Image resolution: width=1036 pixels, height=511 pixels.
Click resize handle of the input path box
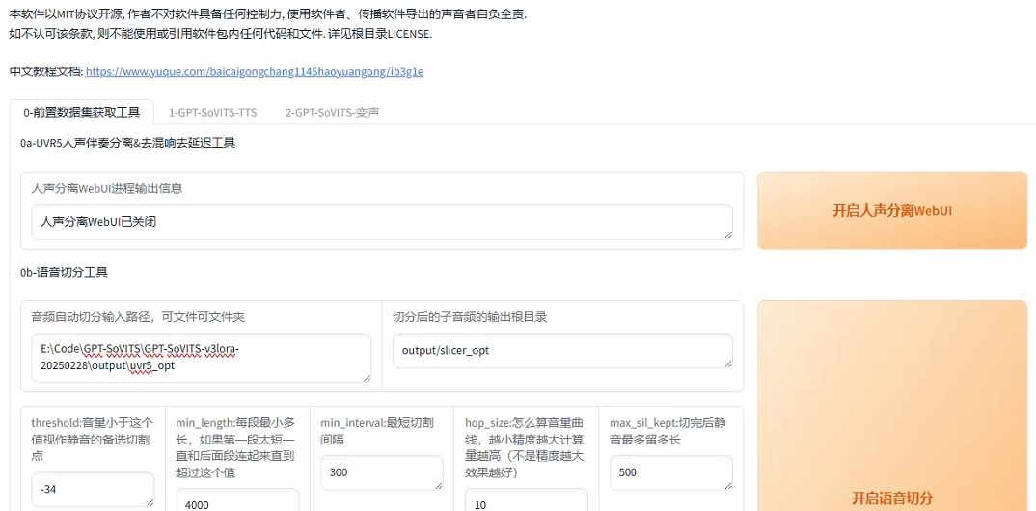click(367, 378)
